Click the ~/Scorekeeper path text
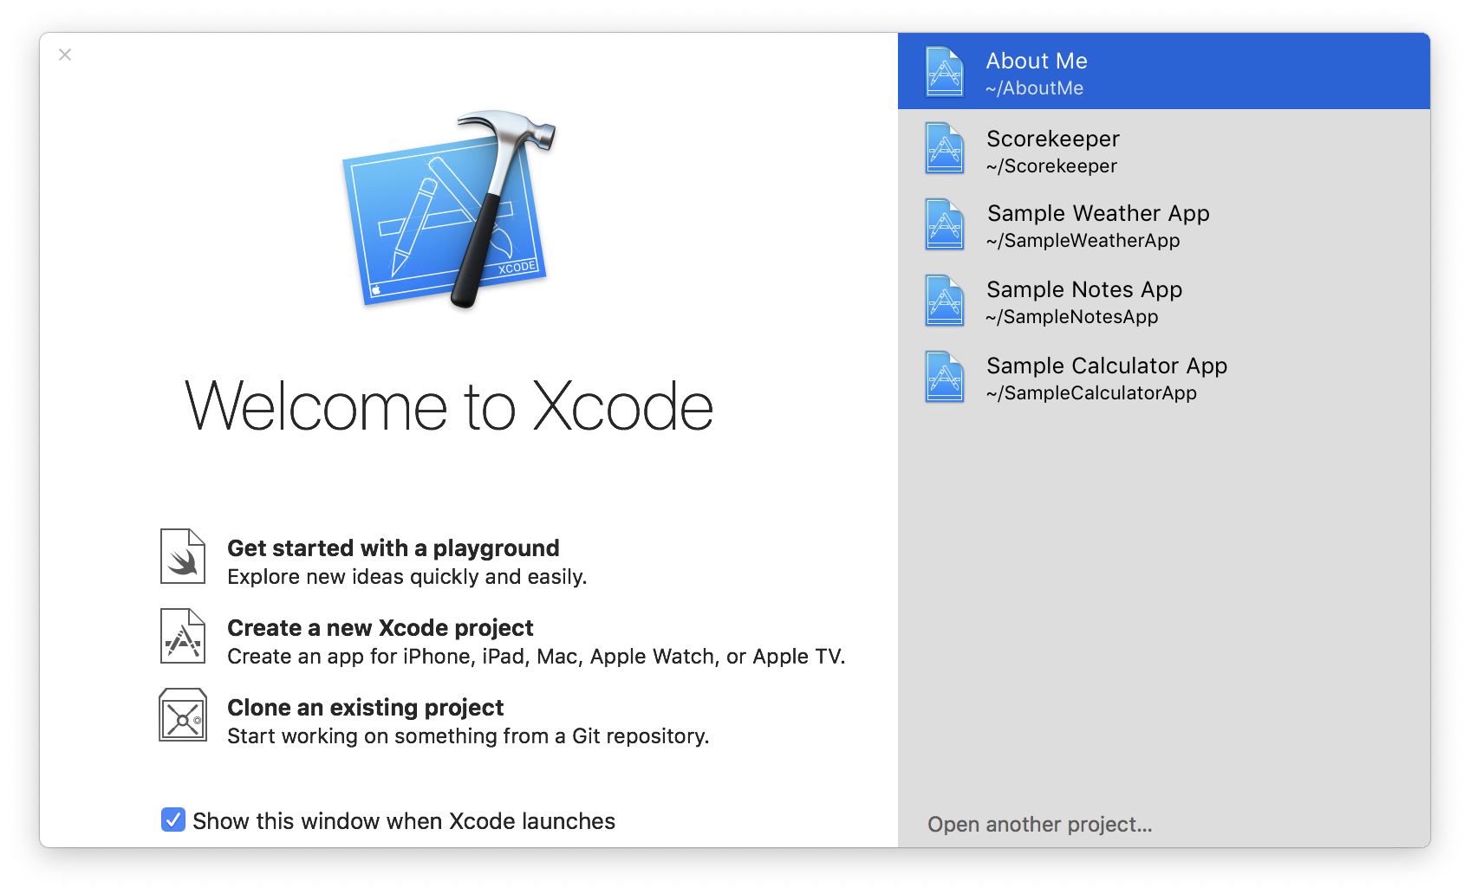This screenshot has width=1470, height=894. tap(1051, 166)
